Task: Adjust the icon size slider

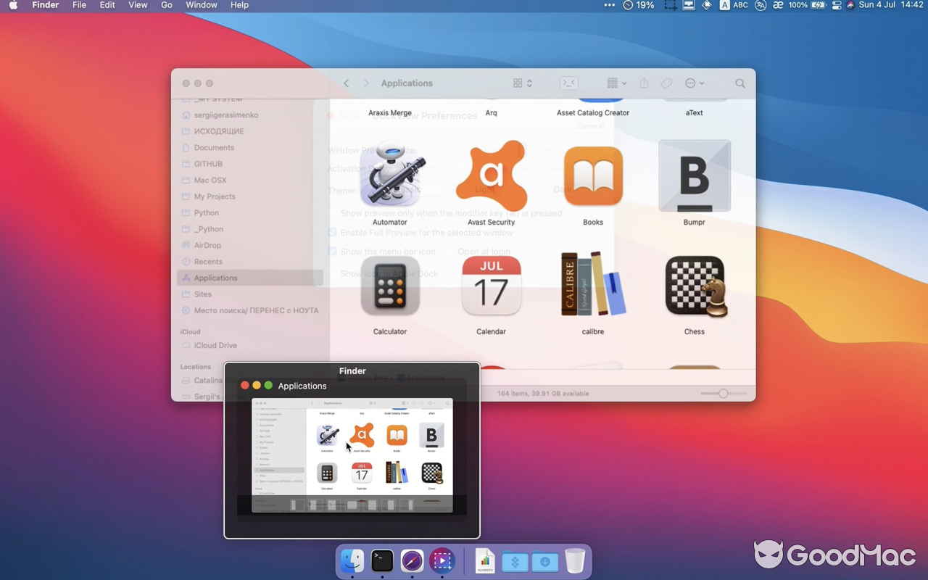Action: [722, 393]
